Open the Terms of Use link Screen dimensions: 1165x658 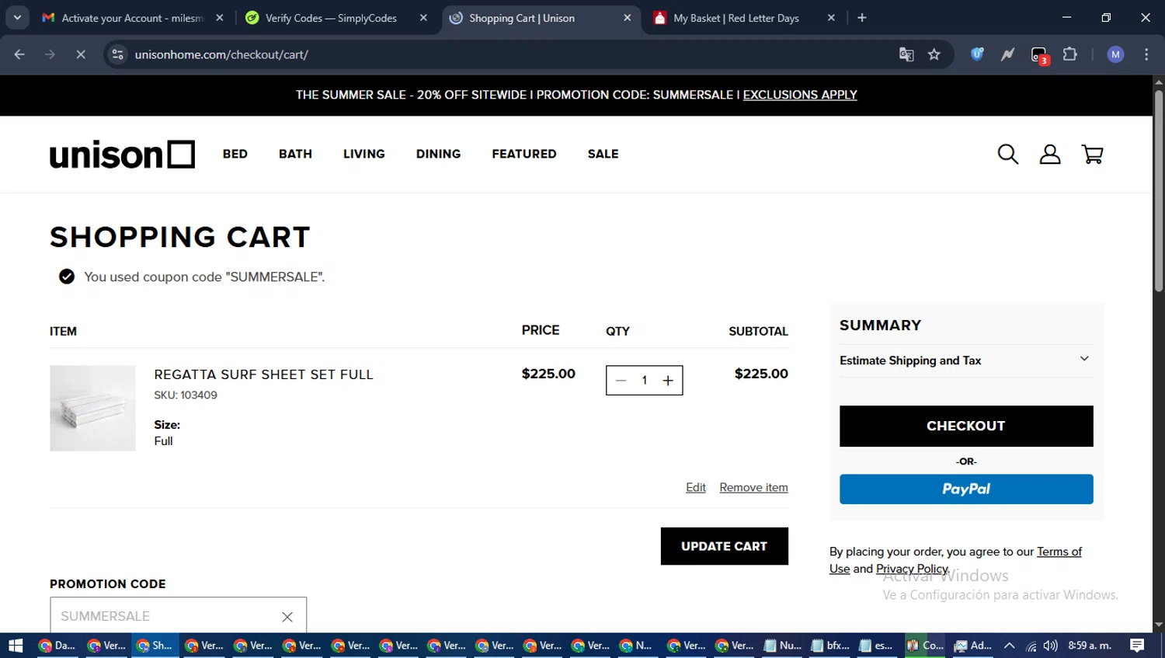point(1059,552)
